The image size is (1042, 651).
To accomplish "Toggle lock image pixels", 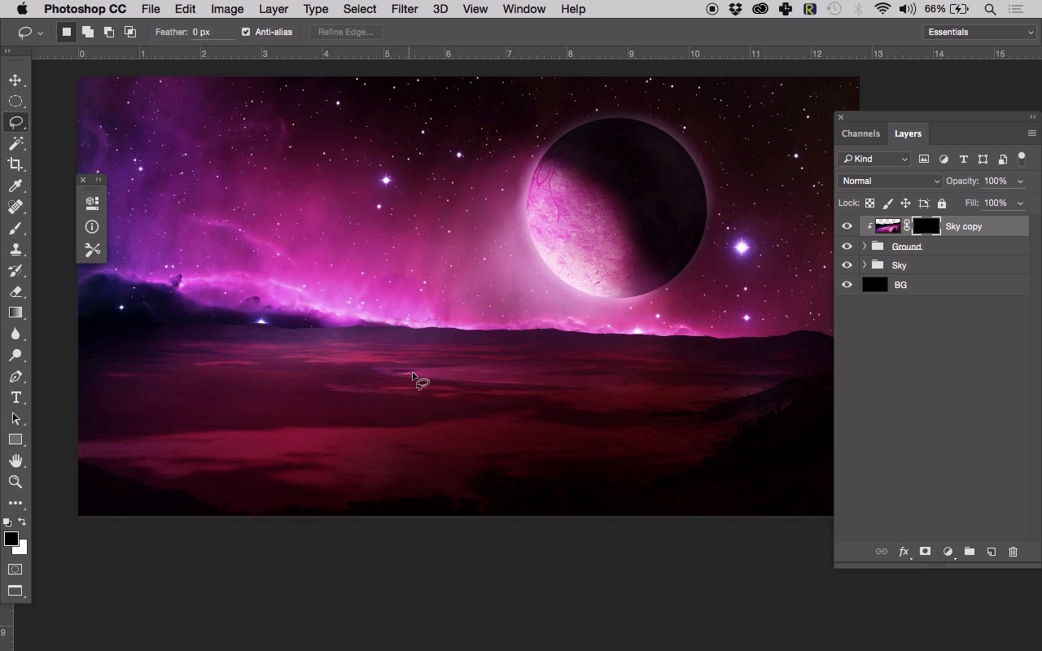I will pos(888,203).
